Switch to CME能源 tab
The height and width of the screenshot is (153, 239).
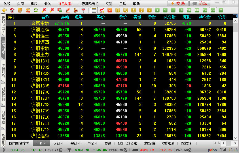[x=168, y=143]
